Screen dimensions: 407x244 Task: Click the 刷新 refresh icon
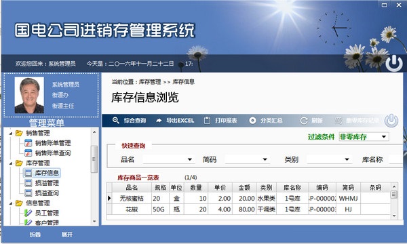304,121
